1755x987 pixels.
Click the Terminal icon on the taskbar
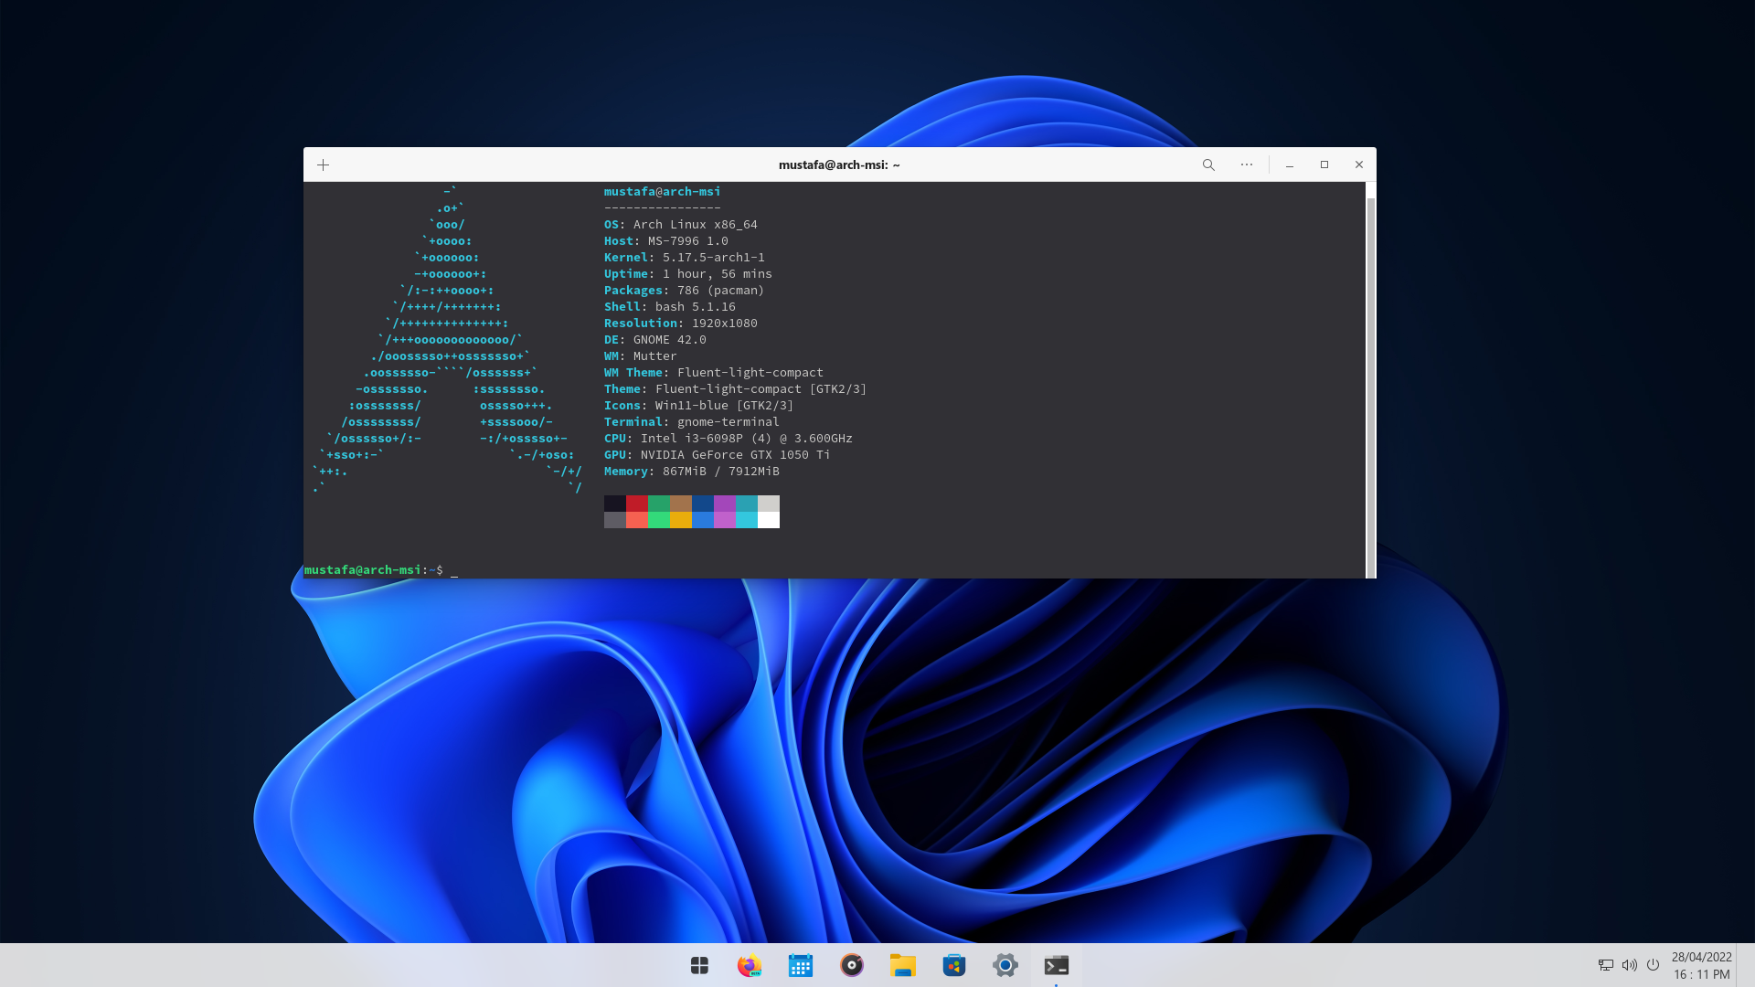[x=1057, y=965]
